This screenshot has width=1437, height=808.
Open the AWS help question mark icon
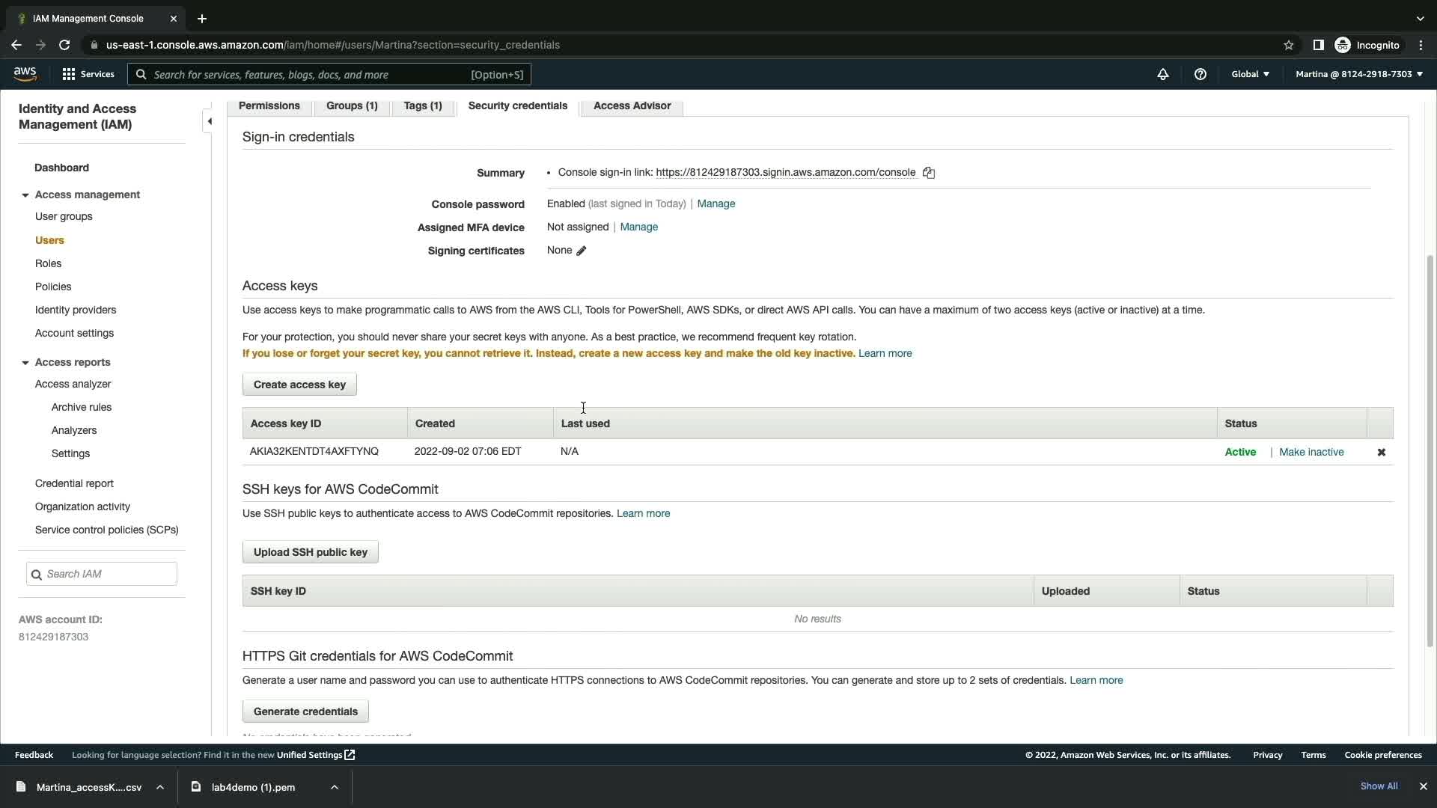pyautogui.click(x=1200, y=74)
